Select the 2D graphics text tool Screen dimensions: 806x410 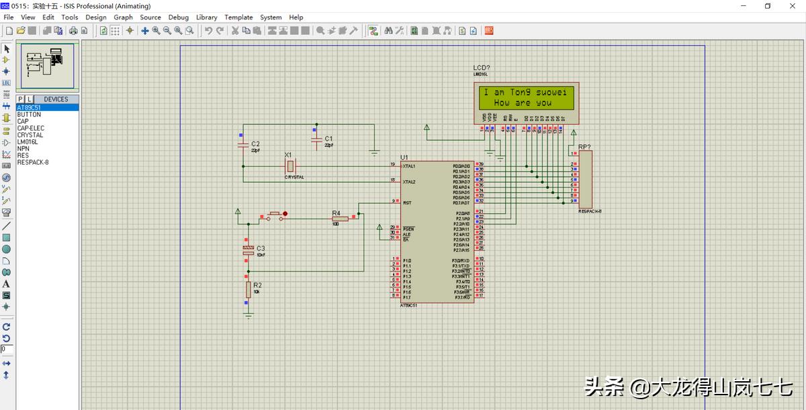(x=6, y=284)
